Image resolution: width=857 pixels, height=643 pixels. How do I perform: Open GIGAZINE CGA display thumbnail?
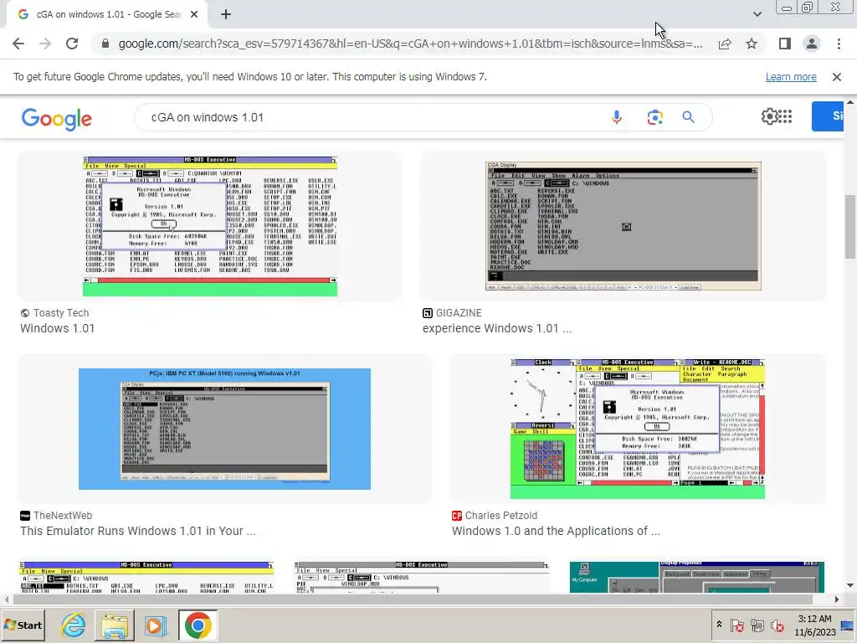pyautogui.click(x=623, y=226)
